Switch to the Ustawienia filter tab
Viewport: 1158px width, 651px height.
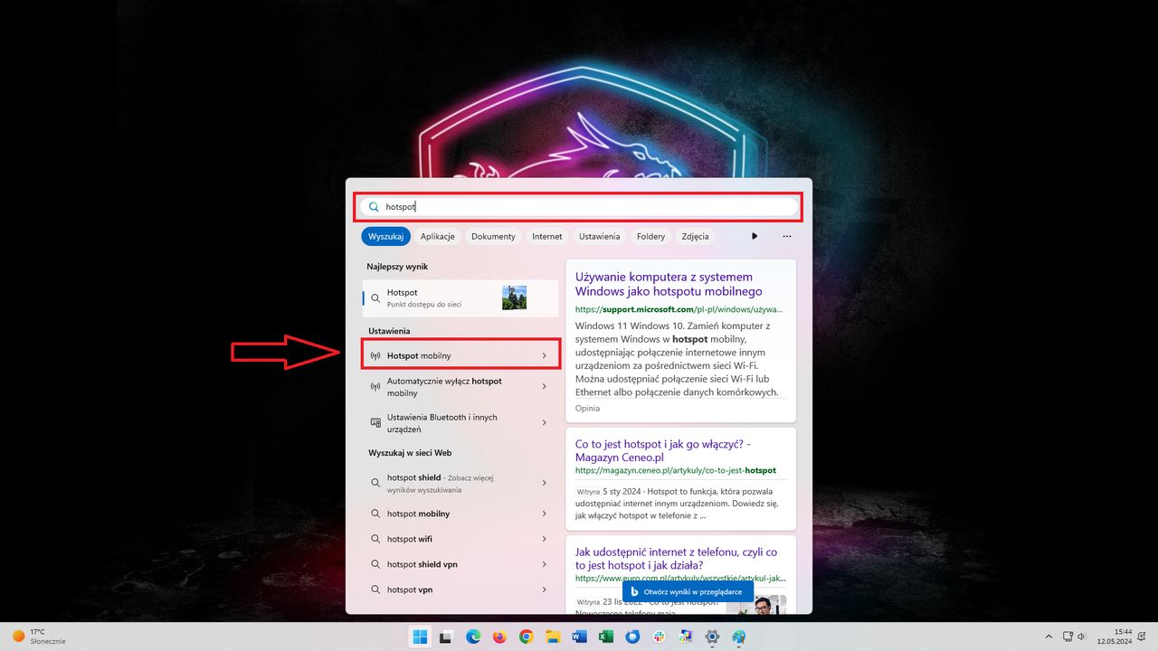pos(599,236)
